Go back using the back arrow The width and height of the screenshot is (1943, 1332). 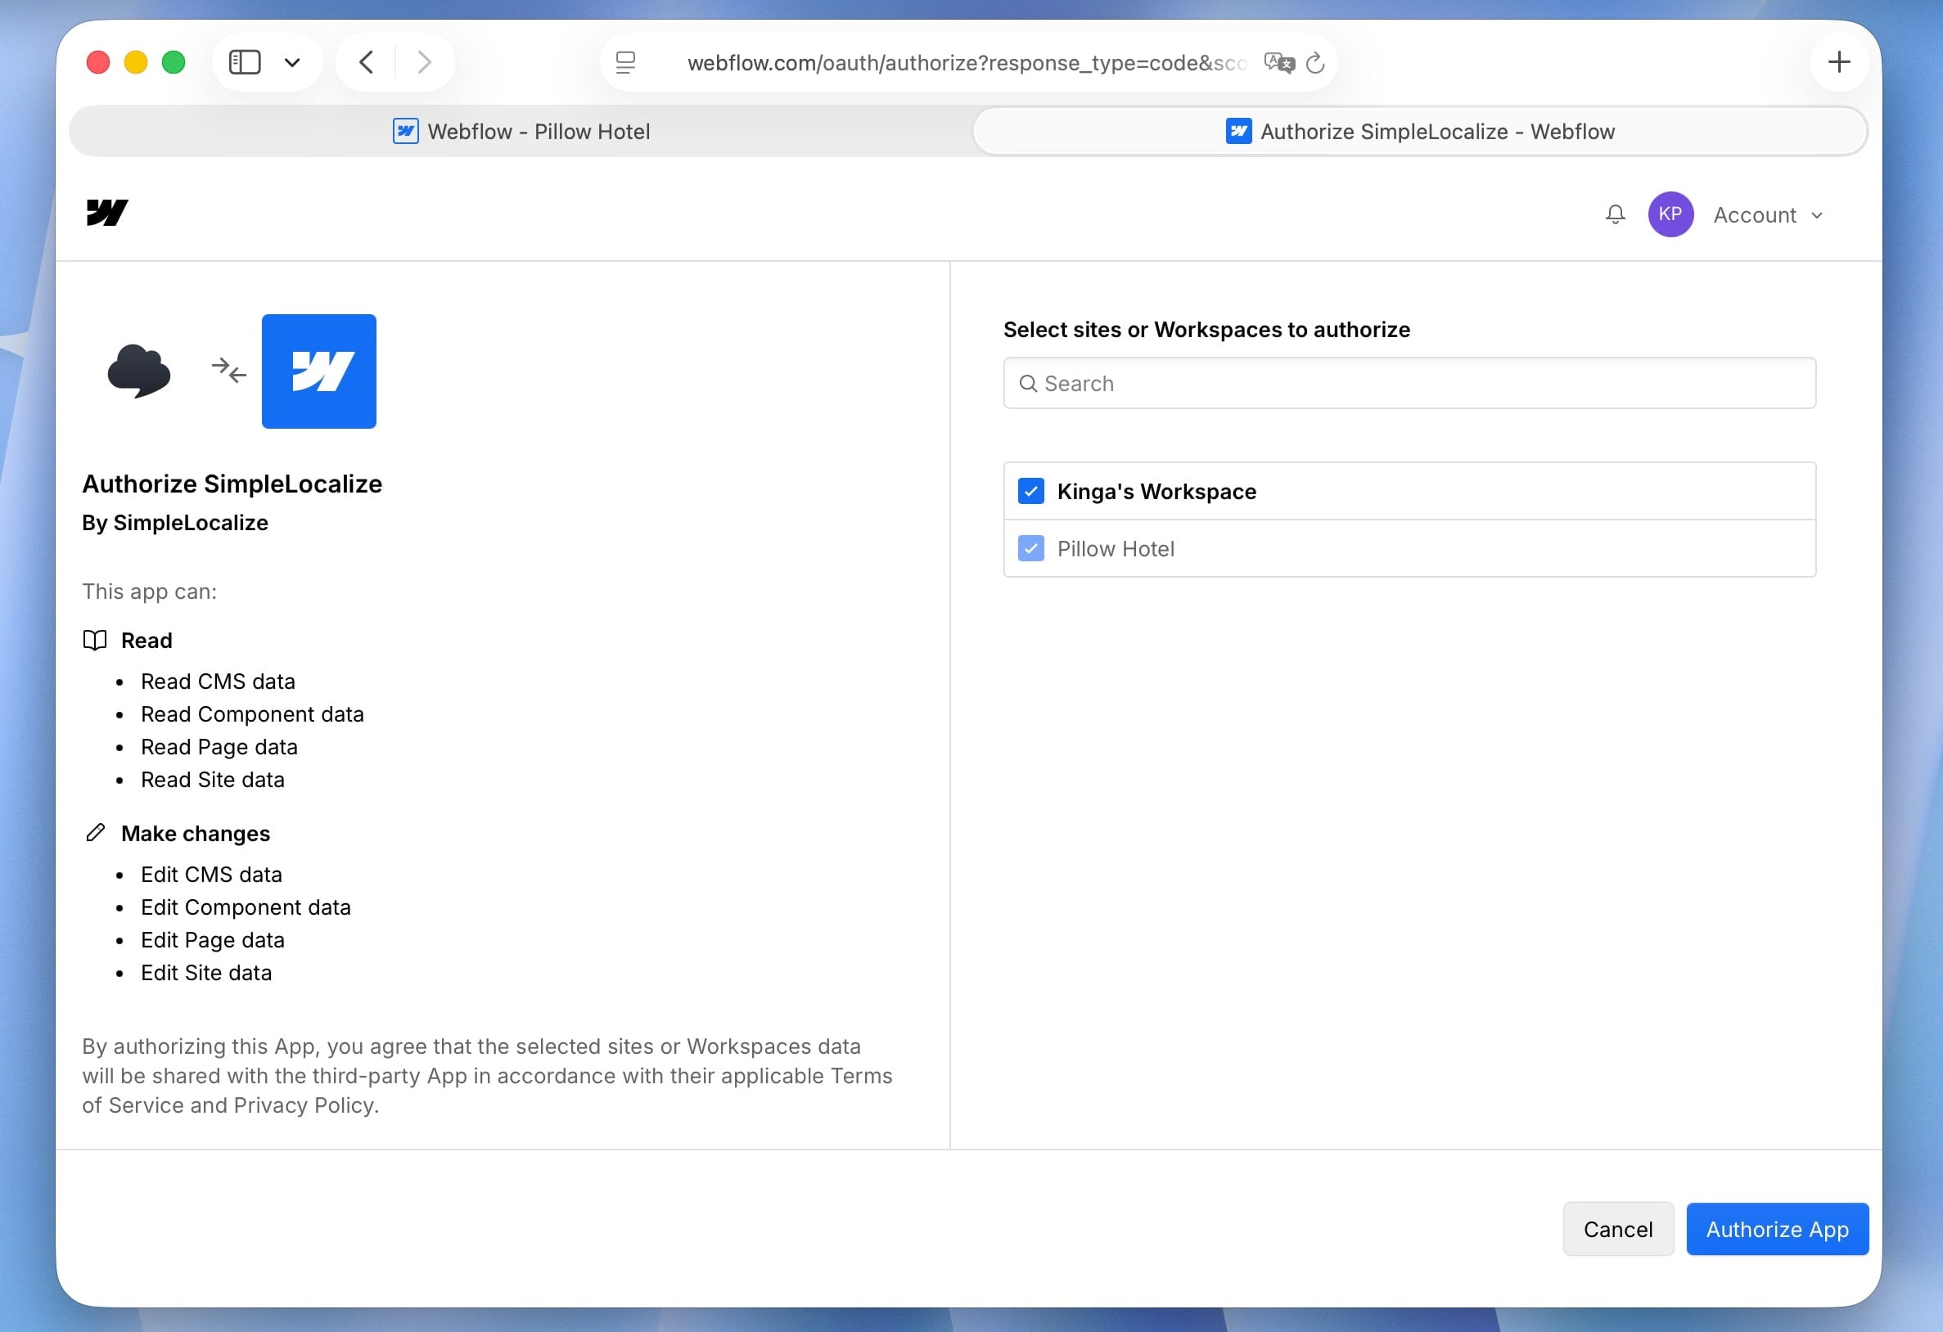pos(365,62)
